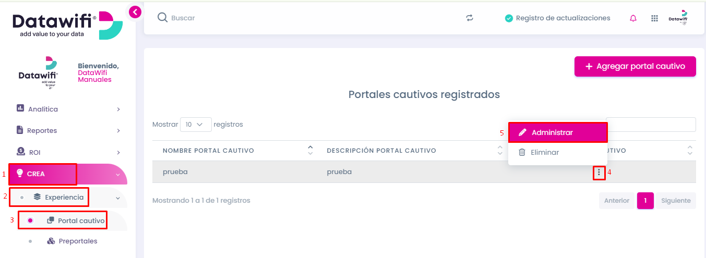Click the green check icon by Registro de actualizaciones

coord(509,18)
